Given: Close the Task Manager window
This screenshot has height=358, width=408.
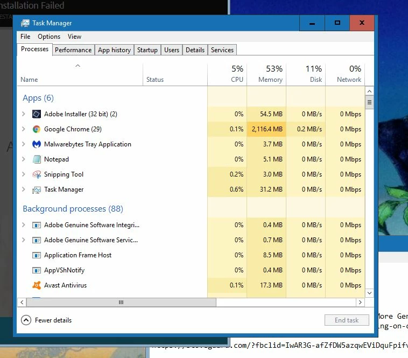Looking at the screenshot, I should 362,23.
